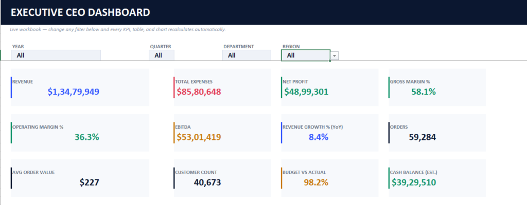
Task: Select the Gross Margin % value
Action: [x=424, y=92]
